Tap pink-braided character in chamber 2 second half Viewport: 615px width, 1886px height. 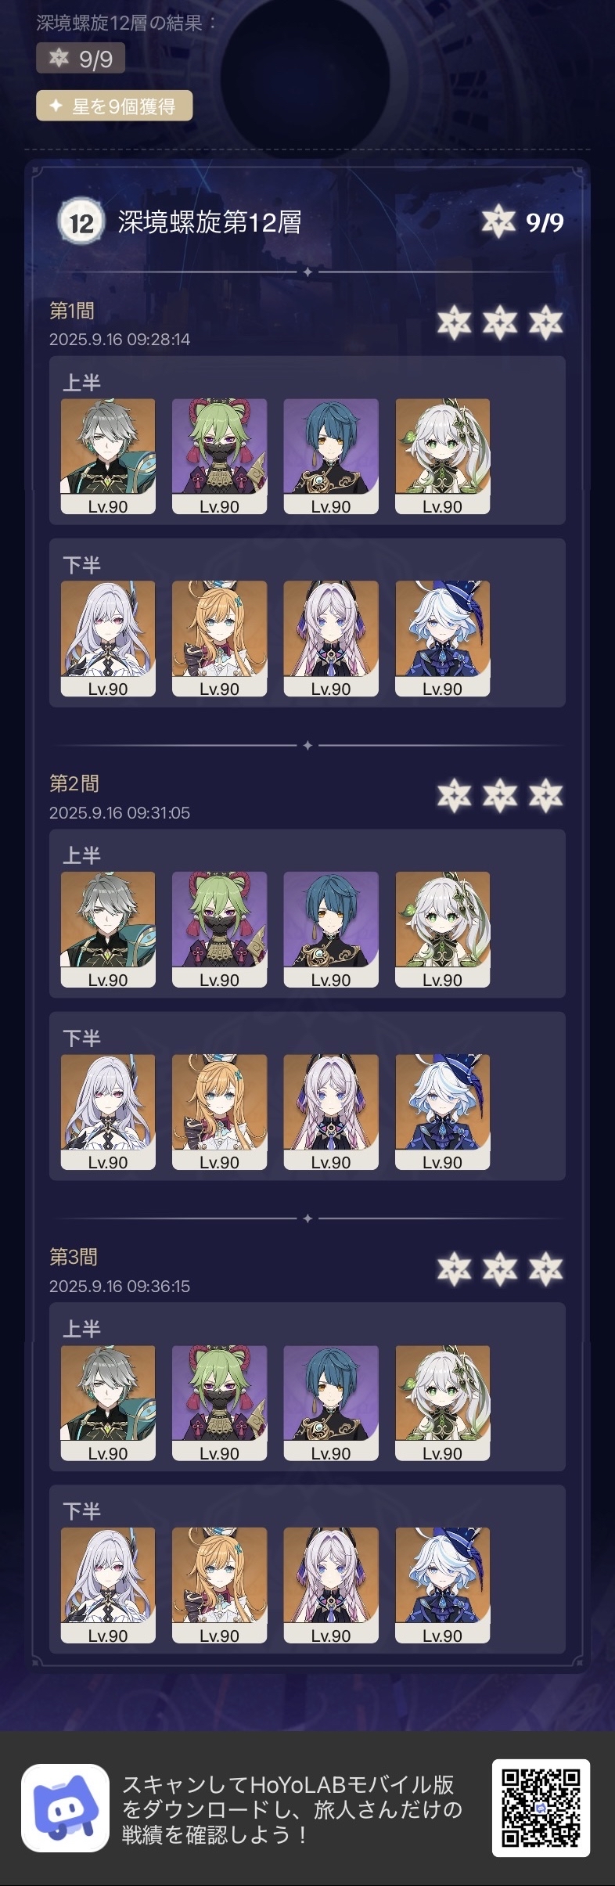click(331, 1112)
